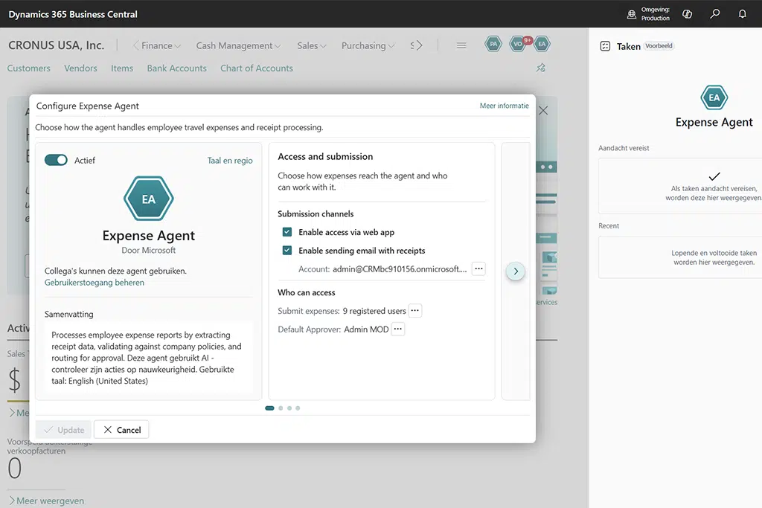
Task: Click the Voorbeeld badge beside Taken
Action: [659, 45]
